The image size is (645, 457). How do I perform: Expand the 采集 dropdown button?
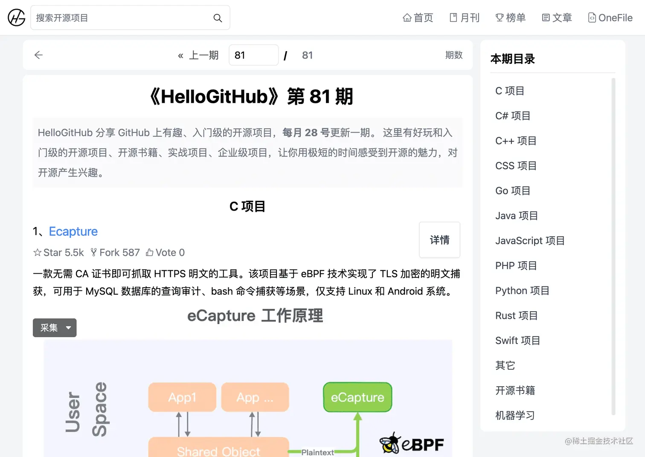point(55,328)
